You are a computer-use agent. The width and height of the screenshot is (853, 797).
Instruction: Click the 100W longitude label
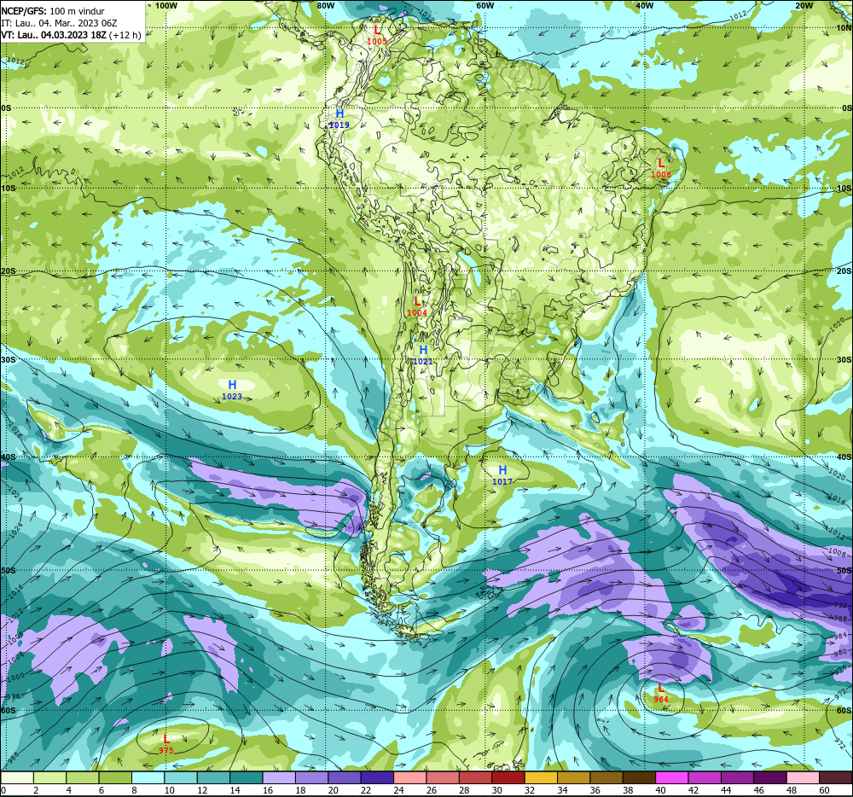(166, 5)
